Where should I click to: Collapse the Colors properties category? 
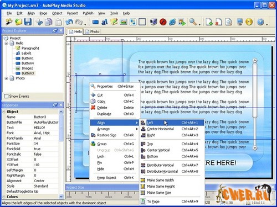pos(4,197)
